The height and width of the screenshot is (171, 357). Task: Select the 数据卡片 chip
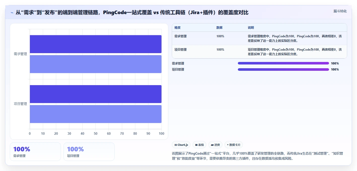point(234,145)
